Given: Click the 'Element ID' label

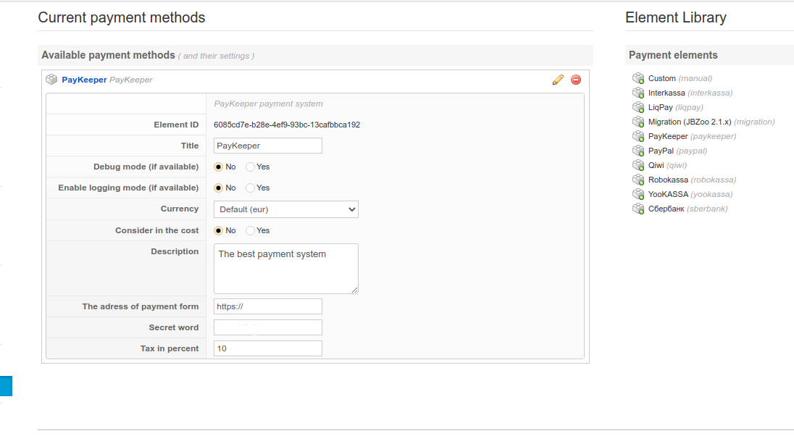Looking at the screenshot, I should click(x=176, y=125).
